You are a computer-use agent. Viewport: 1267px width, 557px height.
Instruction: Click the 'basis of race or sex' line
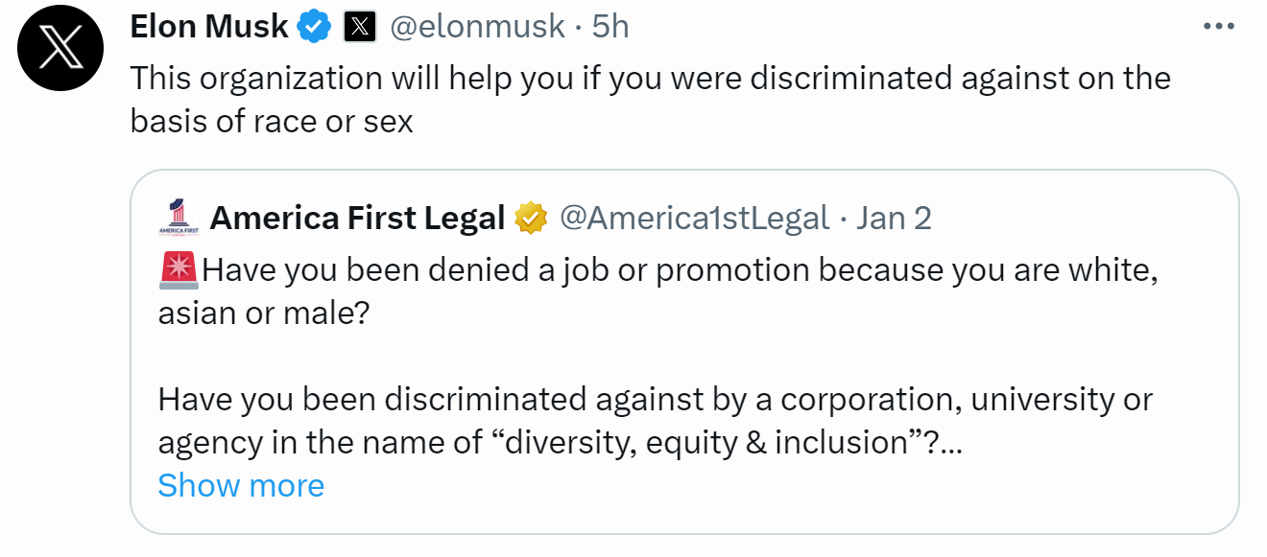(272, 121)
